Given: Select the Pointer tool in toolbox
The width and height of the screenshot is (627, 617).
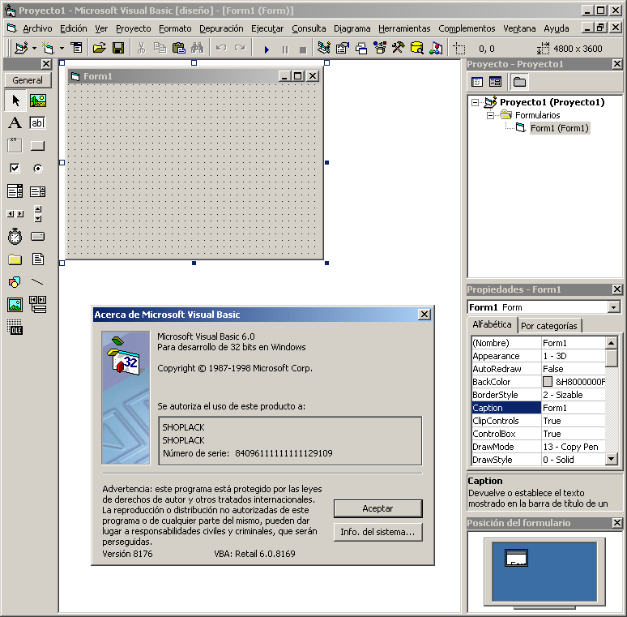Looking at the screenshot, I should tap(15, 100).
